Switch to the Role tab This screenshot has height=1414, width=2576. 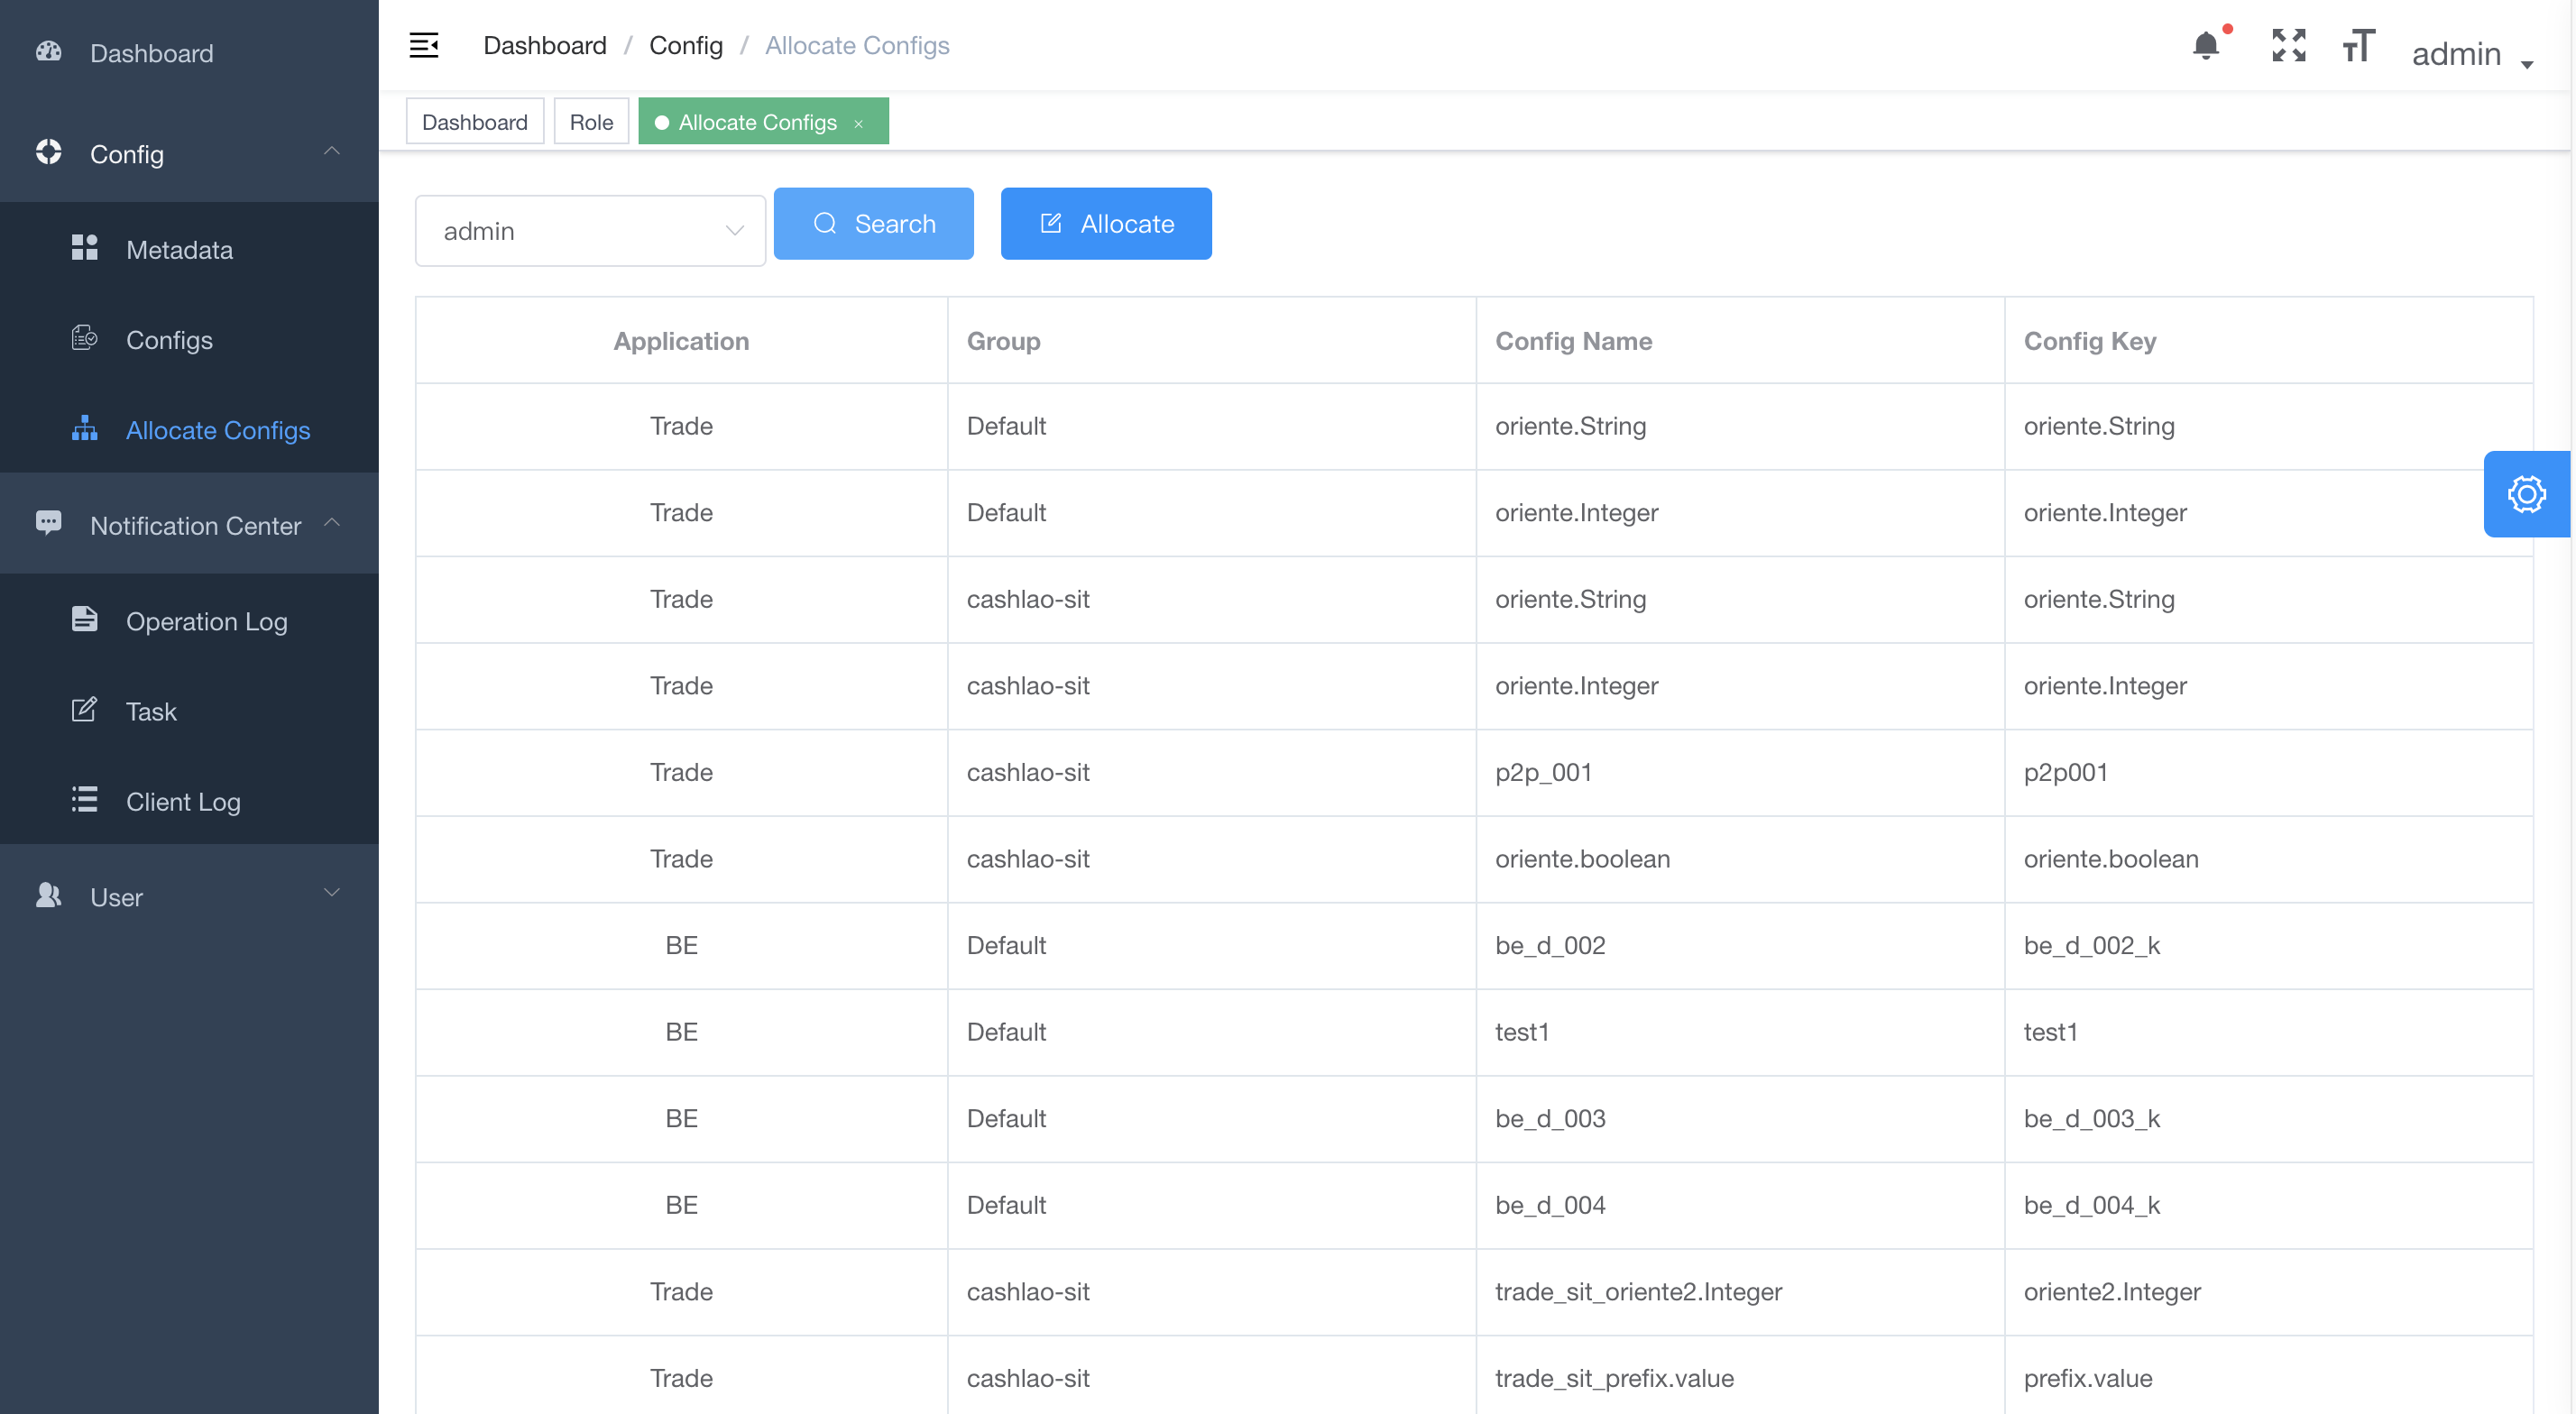591,122
